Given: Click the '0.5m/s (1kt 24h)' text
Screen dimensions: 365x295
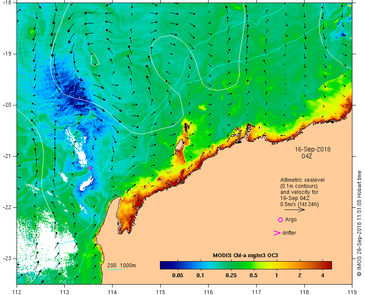Looking at the screenshot, I should pyautogui.click(x=299, y=204).
